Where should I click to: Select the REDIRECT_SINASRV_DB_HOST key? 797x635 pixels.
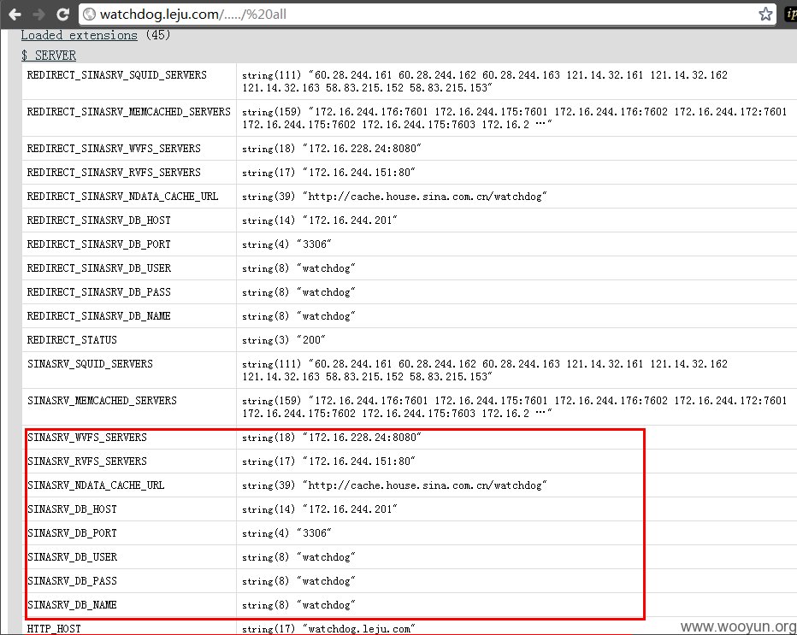tap(98, 220)
